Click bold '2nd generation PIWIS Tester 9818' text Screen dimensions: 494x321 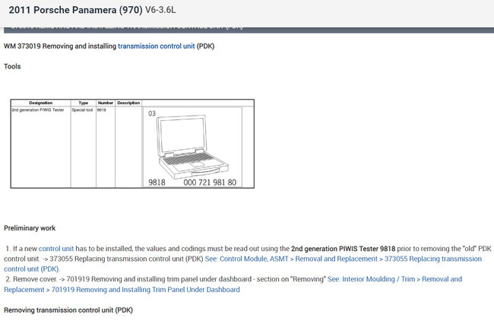(x=343, y=249)
